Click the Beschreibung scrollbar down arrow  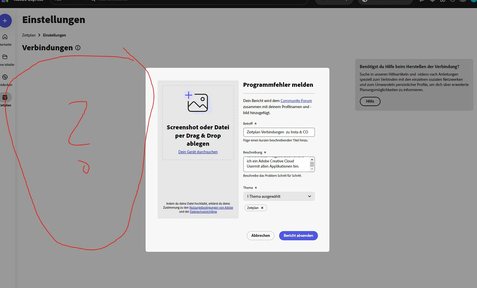coord(312,169)
